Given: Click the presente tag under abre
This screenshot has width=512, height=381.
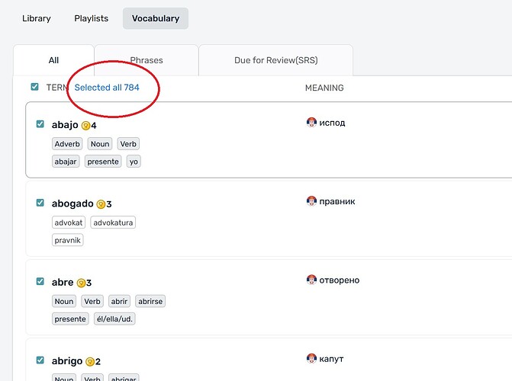Looking at the screenshot, I should coord(70,319).
